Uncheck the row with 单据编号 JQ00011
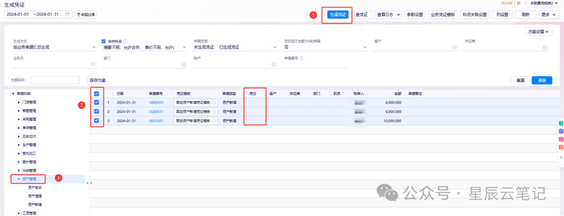Image resolution: width=564 pixels, height=216 pixels. tap(97, 111)
